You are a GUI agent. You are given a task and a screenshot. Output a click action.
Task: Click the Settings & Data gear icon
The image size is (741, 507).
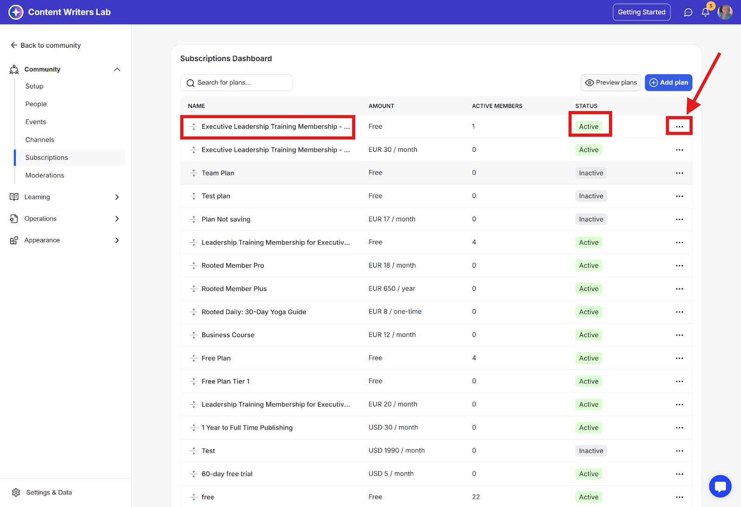[x=16, y=492]
